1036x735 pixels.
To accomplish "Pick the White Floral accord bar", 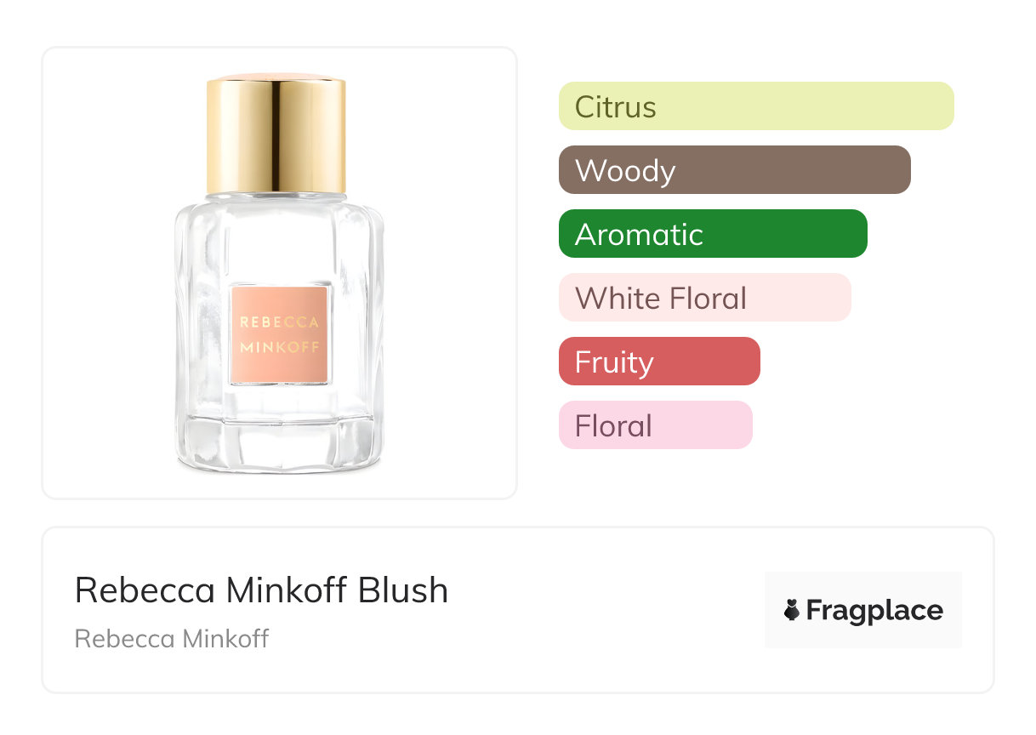I will tap(704, 298).
